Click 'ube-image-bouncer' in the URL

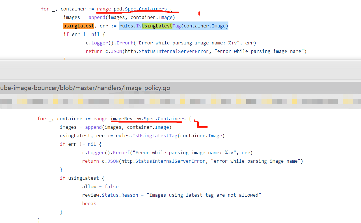[x=28, y=88]
